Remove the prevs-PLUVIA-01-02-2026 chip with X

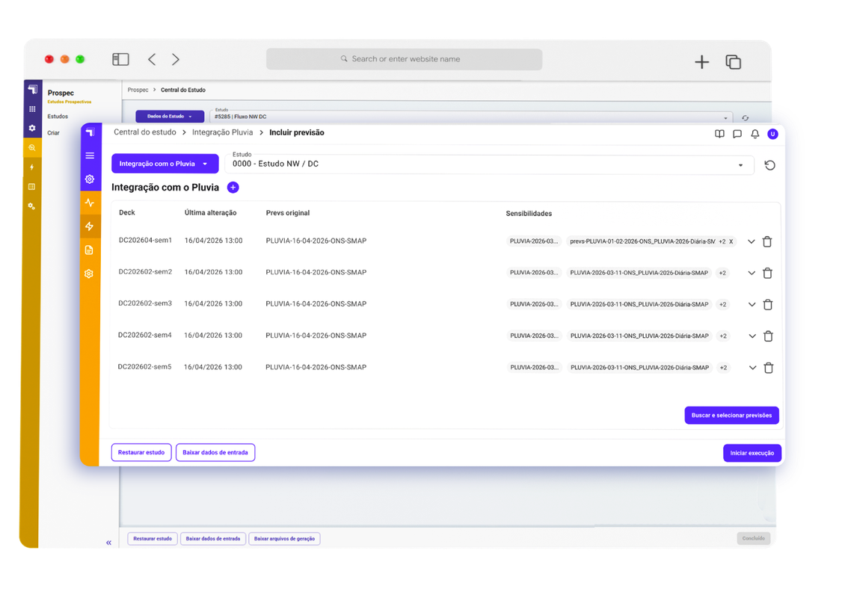click(731, 242)
